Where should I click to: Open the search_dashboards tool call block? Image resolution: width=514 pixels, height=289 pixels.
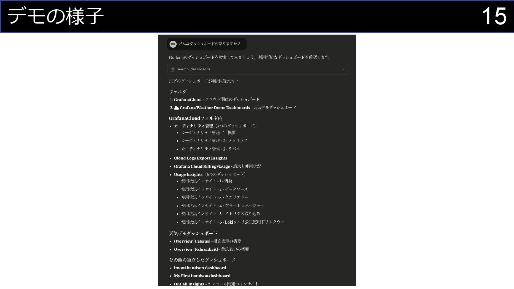(x=257, y=69)
